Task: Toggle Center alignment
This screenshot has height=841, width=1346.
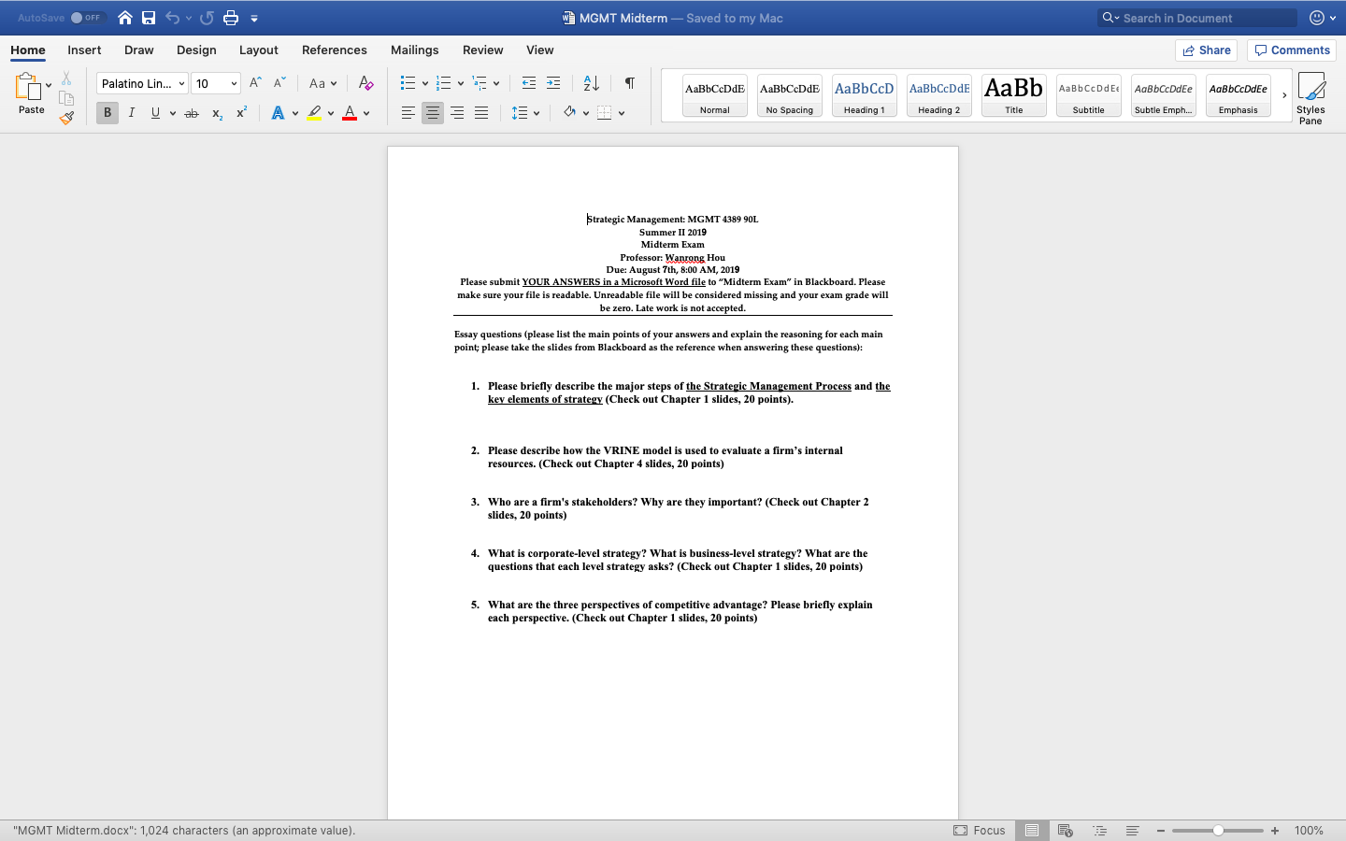Action: (x=433, y=113)
